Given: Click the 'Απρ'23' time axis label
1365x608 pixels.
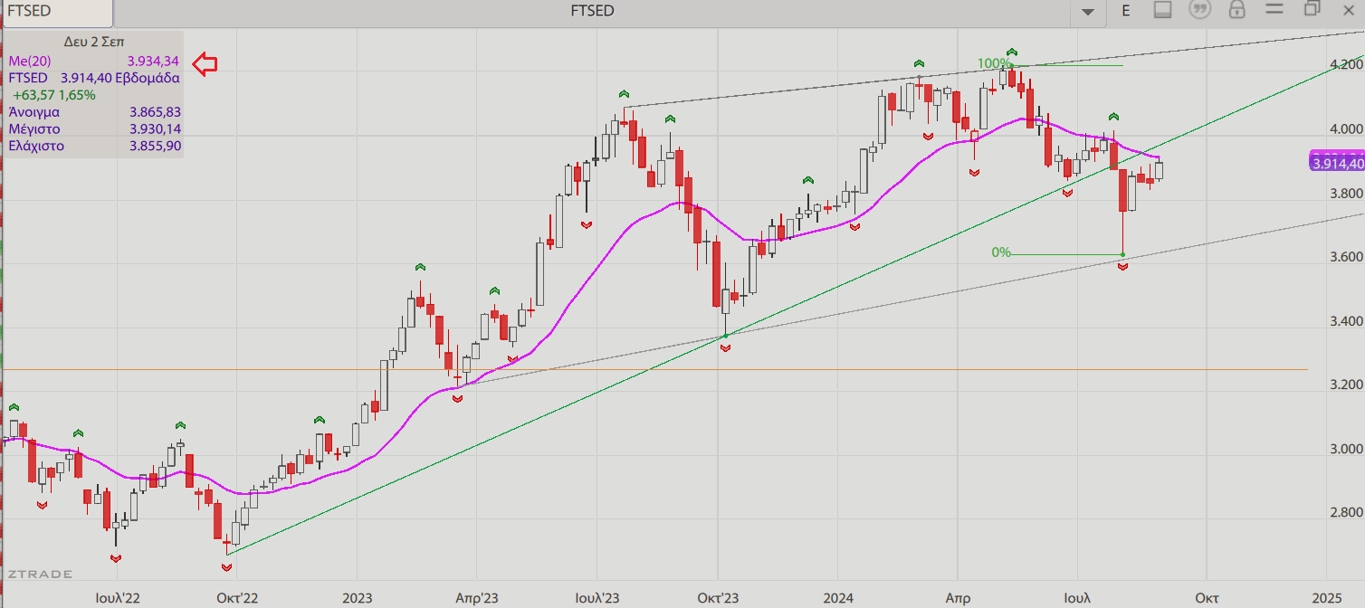Looking at the screenshot, I should (x=477, y=597).
